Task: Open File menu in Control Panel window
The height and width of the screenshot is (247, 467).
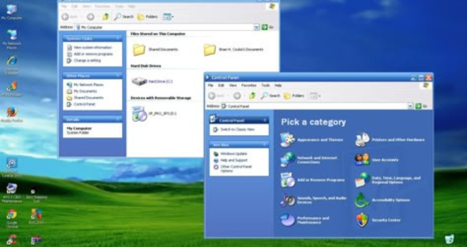Action: click(x=210, y=86)
